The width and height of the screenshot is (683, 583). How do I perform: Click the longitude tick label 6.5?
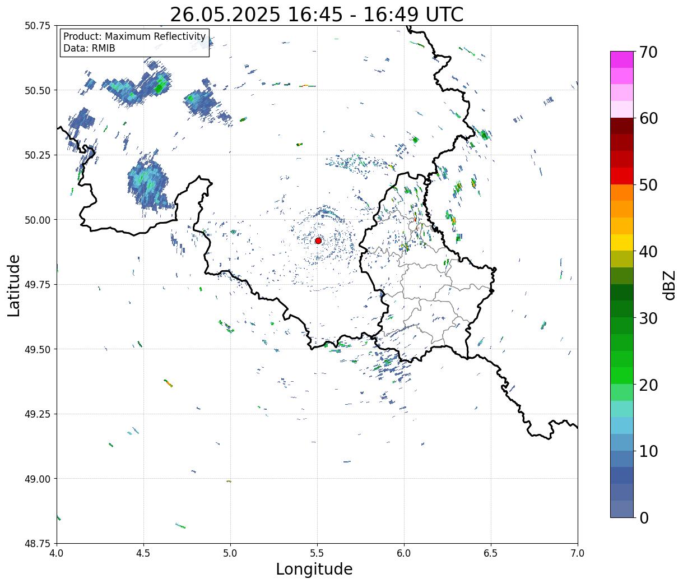491,553
